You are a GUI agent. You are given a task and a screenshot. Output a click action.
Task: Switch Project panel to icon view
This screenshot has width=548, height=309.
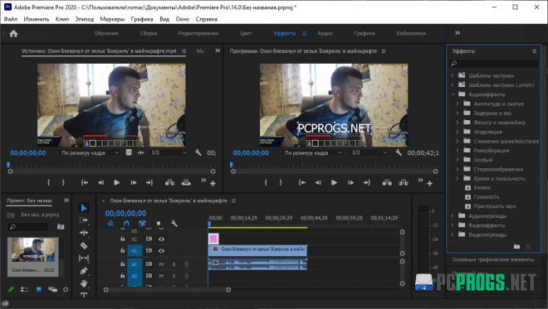pyautogui.click(x=39, y=289)
